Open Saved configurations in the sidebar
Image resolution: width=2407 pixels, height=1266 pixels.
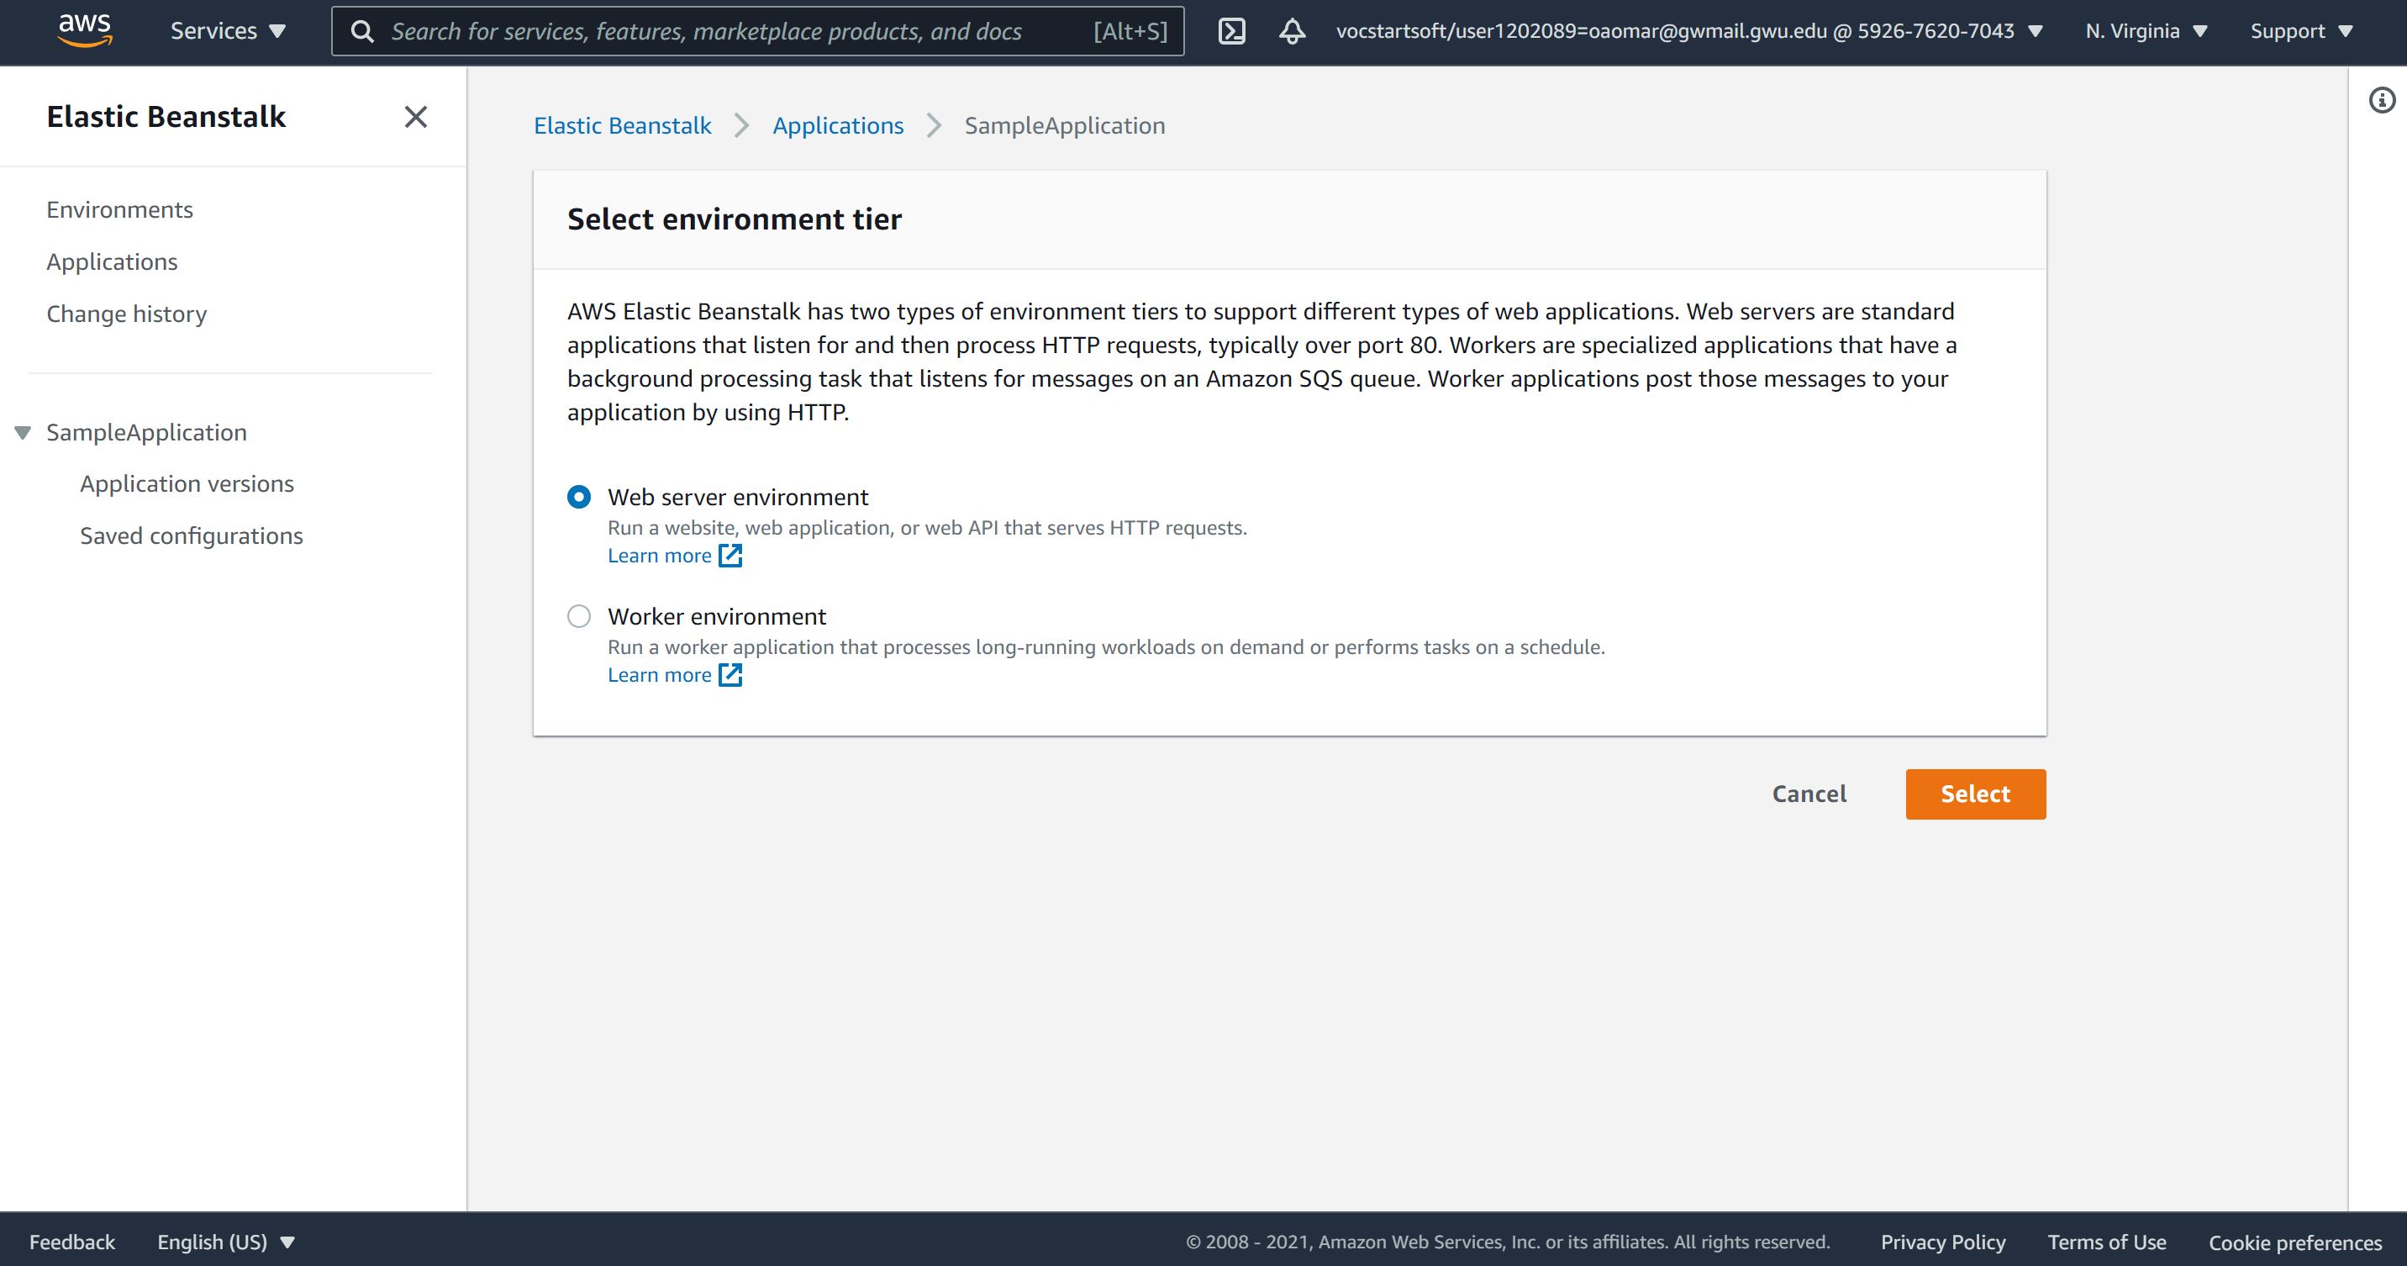point(192,536)
